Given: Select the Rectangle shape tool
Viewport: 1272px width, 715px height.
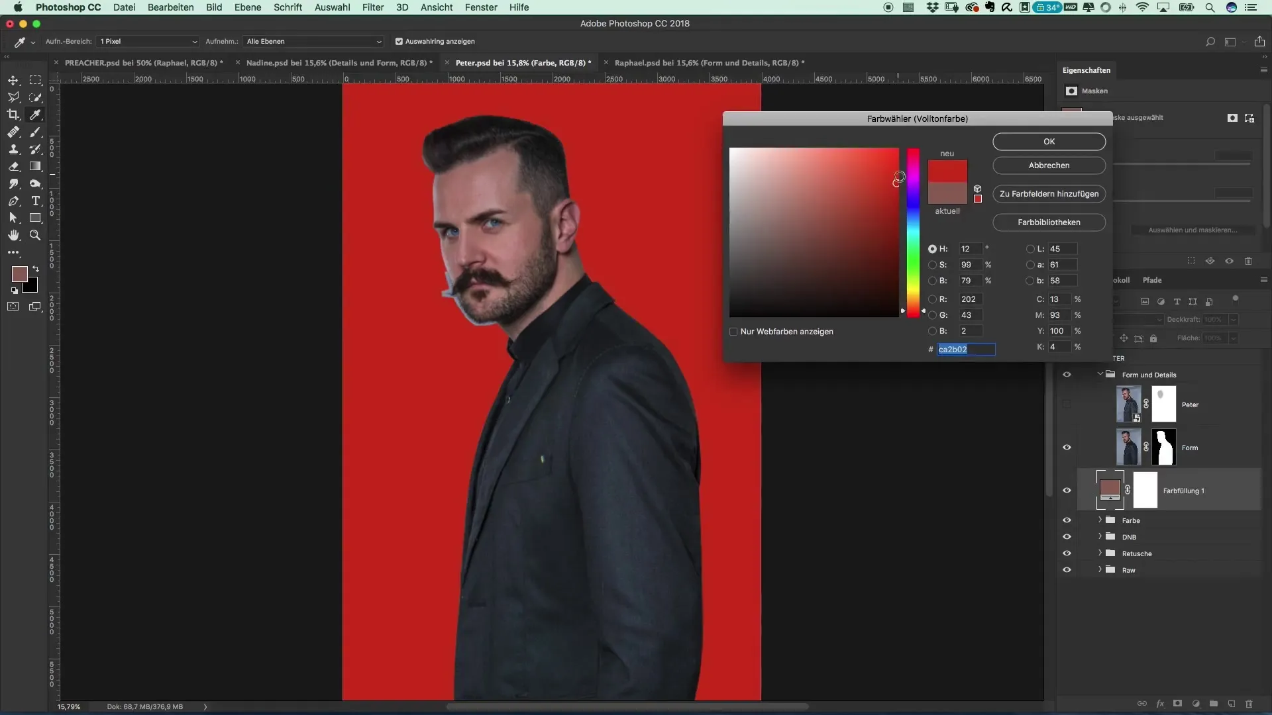Looking at the screenshot, I should coord(35,218).
